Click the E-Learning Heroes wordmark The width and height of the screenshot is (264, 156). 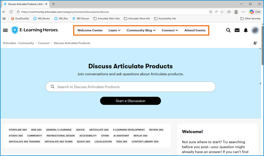(x=39, y=30)
